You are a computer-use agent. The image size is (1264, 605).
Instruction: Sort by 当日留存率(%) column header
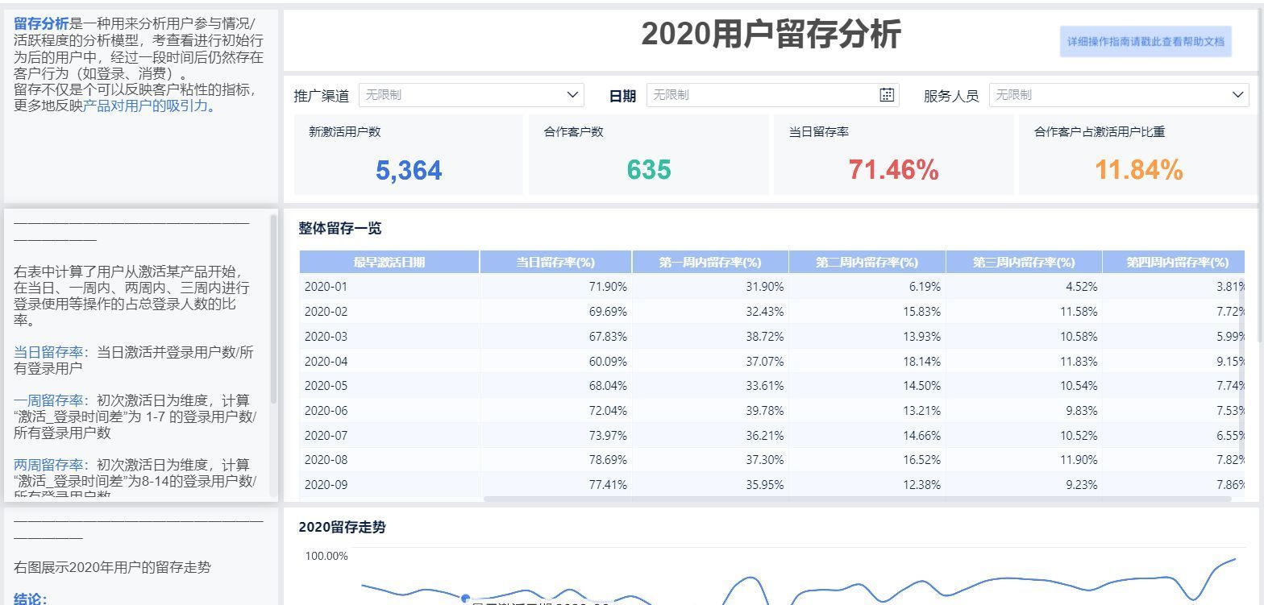point(555,262)
